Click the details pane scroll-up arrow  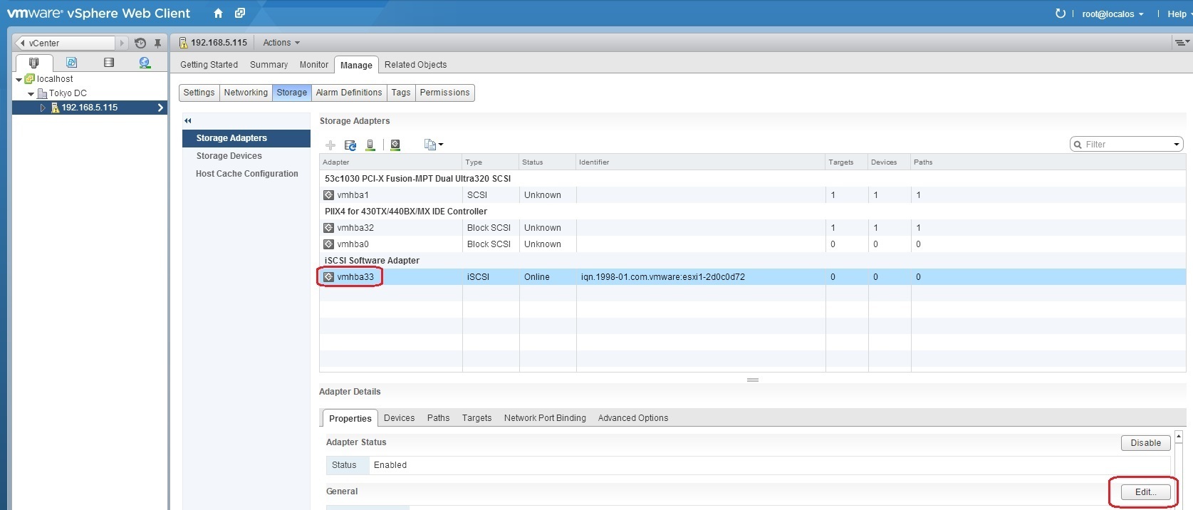[x=1179, y=436]
